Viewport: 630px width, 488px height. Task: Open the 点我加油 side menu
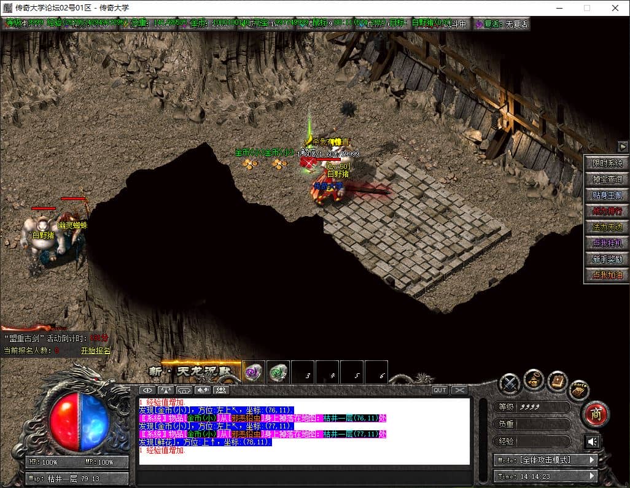(x=607, y=275)
